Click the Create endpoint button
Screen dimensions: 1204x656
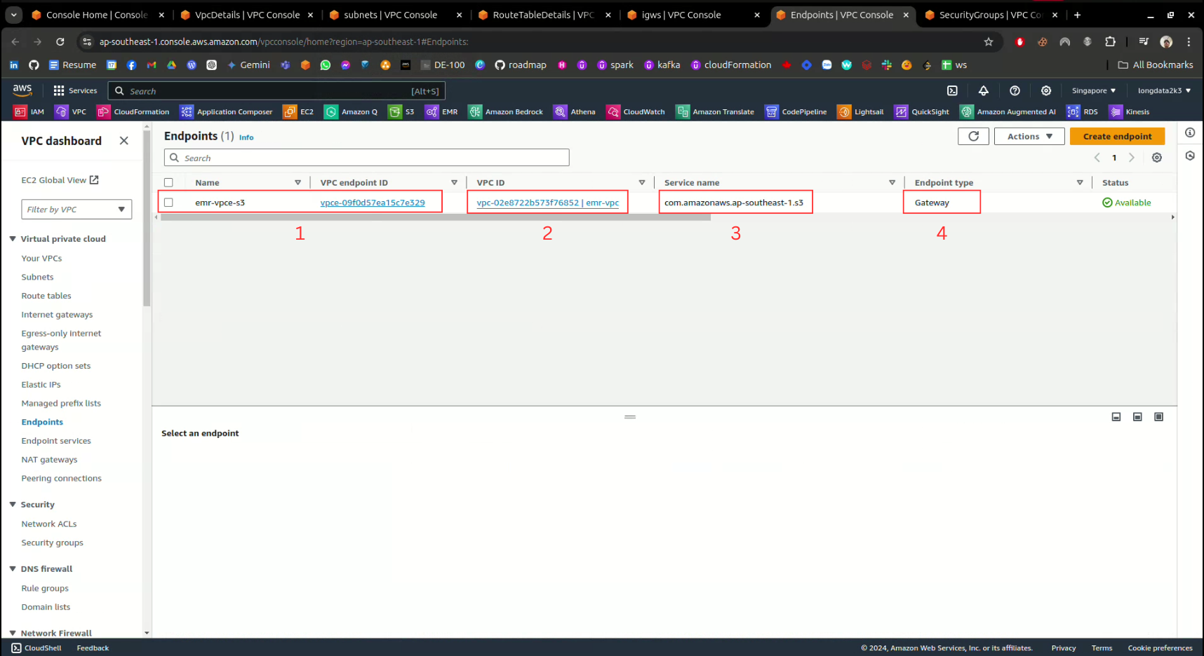(x=1117, y=137)
